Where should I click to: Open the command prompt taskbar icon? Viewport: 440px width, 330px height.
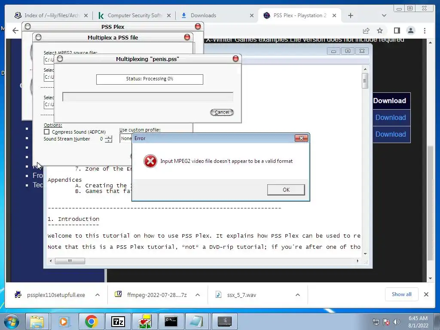(x=171, y=321)
